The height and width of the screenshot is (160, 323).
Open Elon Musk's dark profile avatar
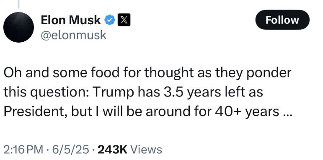pos(18,27)
